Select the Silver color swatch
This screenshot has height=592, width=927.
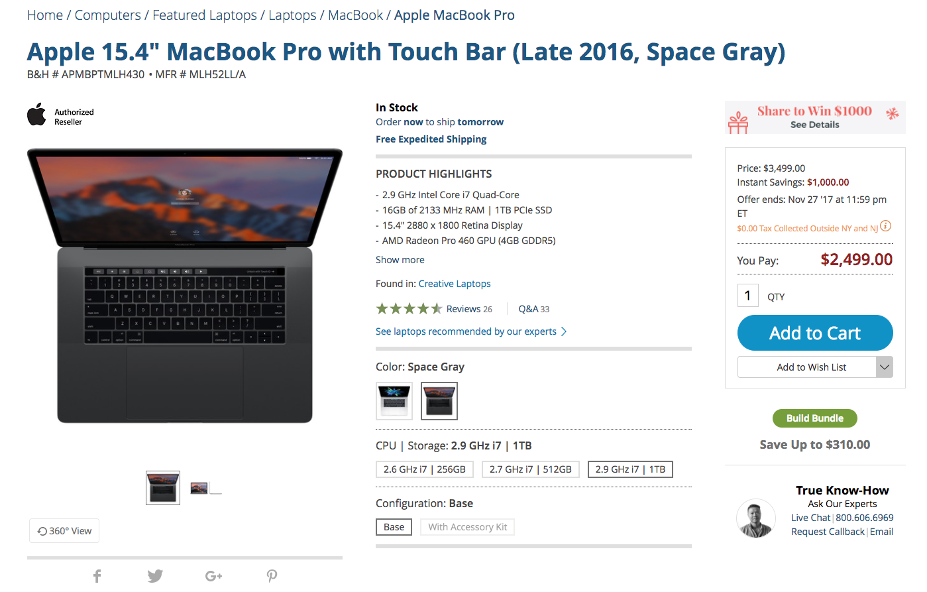click(394, 401)
